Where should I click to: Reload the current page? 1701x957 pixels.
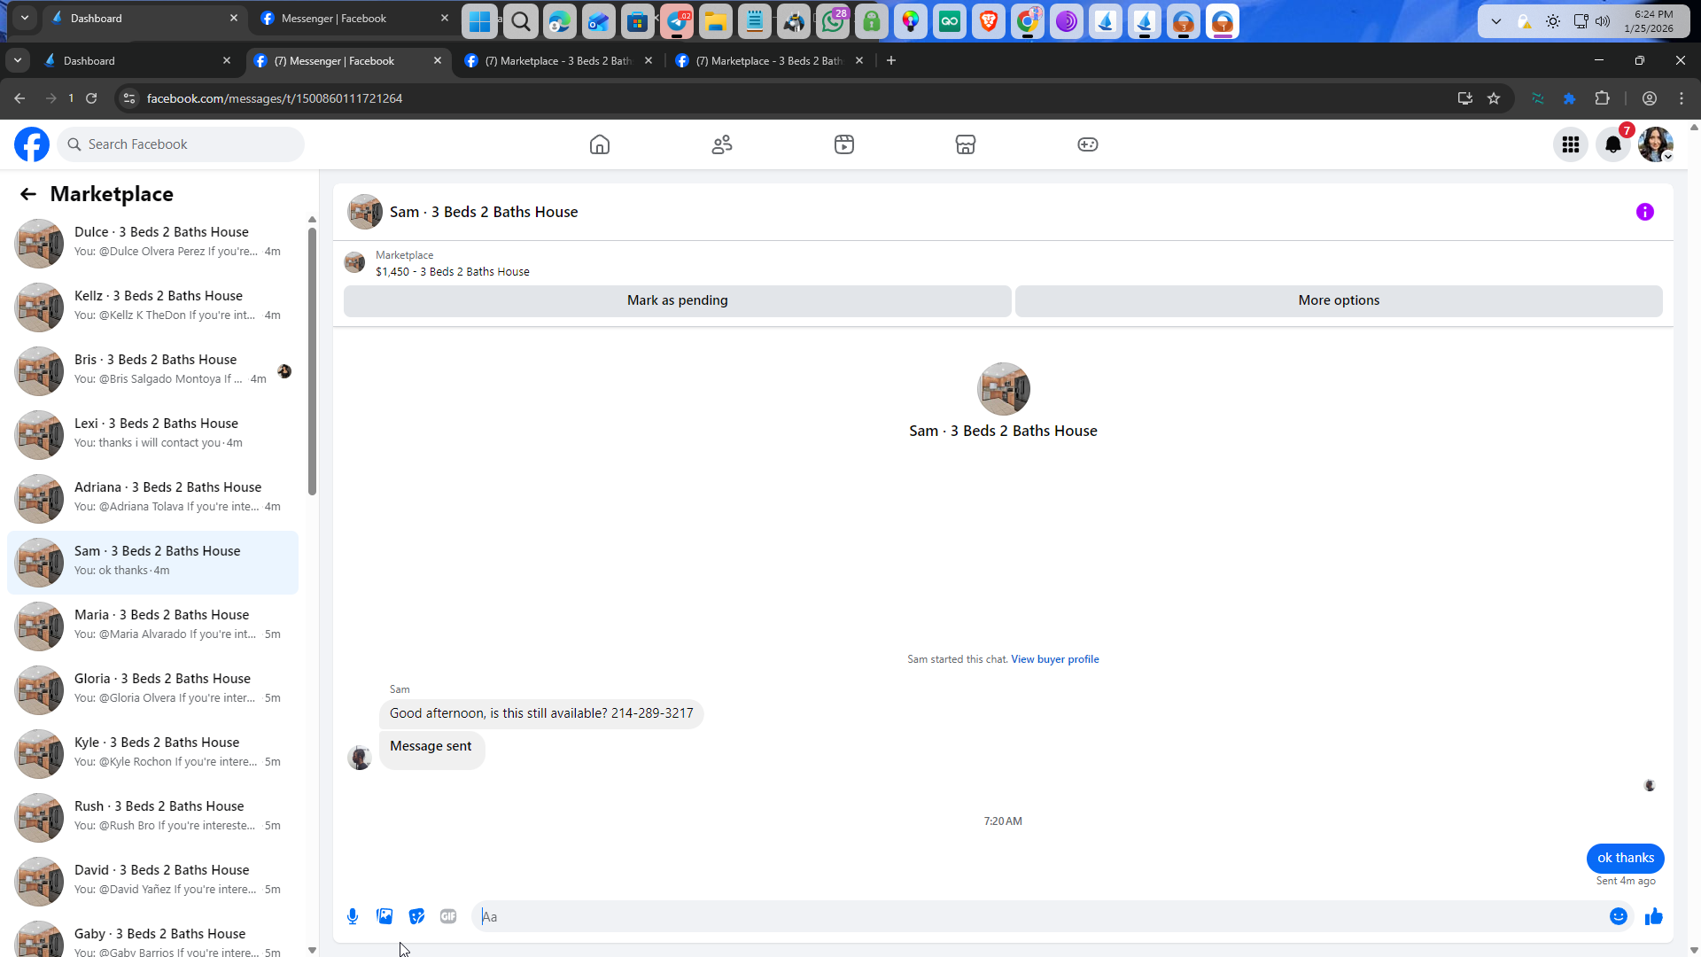click(x=91, y=98)
